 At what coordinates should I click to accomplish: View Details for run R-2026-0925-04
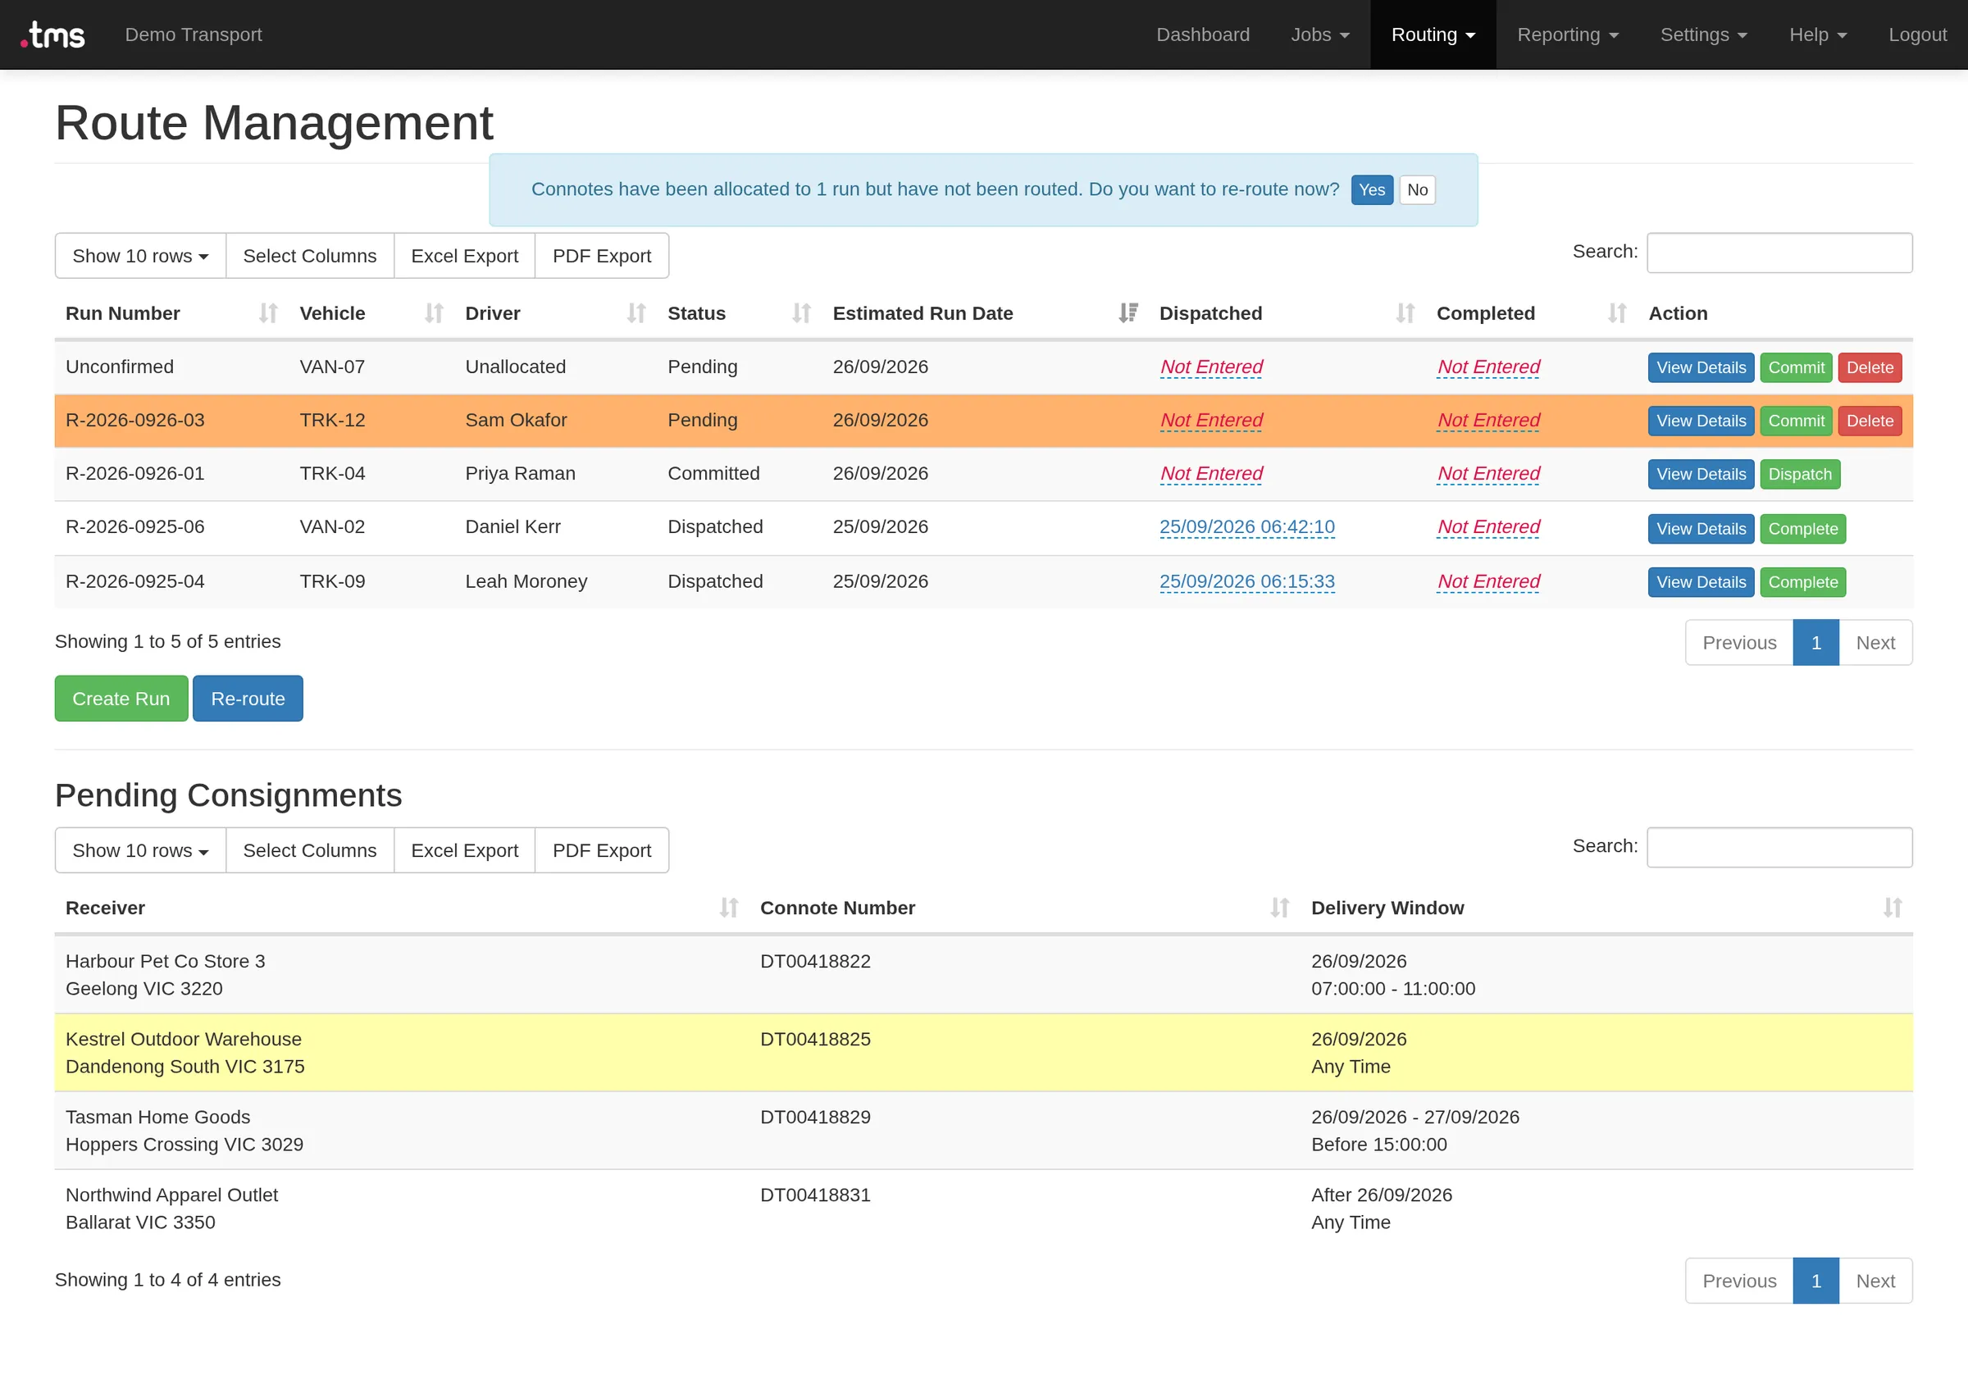pos(1701,582)
